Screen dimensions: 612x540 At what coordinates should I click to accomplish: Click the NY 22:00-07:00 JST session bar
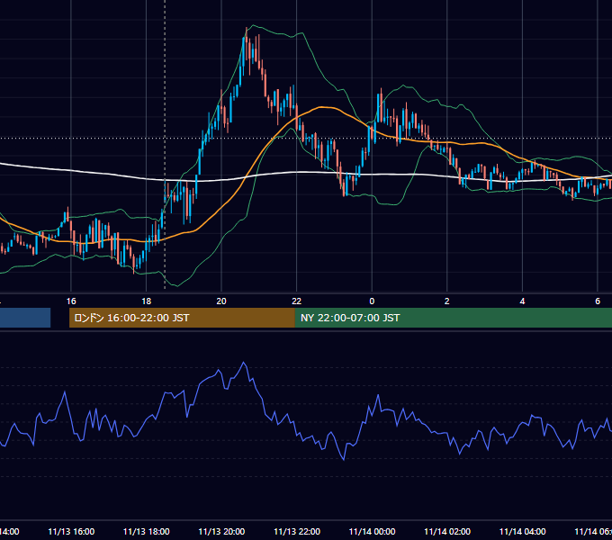453,318
